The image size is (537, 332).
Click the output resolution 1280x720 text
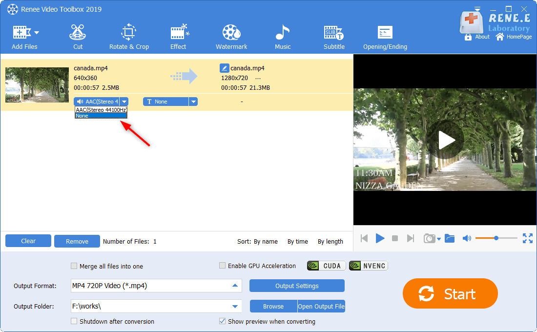(x=234, y=78)
